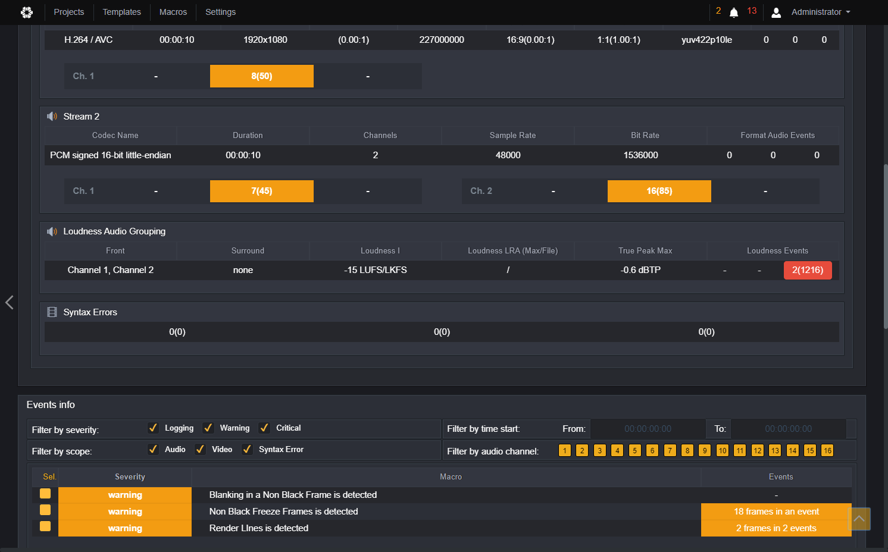The width and height of the screenshot is (888, 552).
Task: Click the Sel. column header
Action: point(49,477)
